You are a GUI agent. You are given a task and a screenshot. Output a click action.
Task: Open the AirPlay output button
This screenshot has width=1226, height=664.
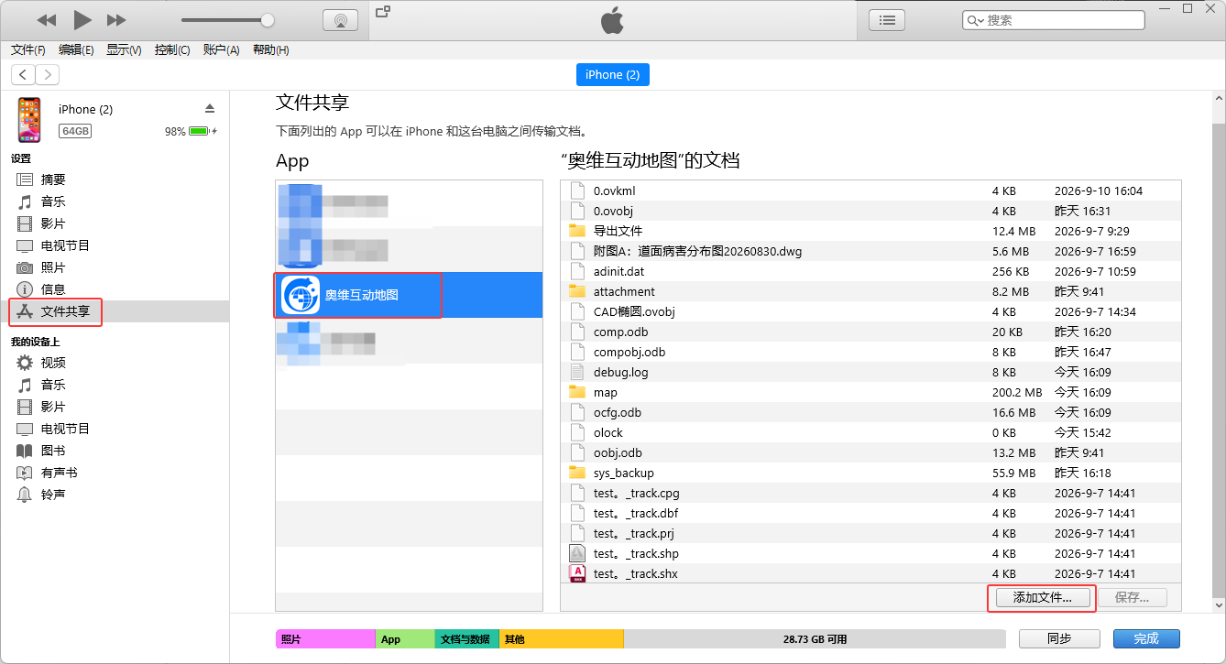tap(340, 20)
